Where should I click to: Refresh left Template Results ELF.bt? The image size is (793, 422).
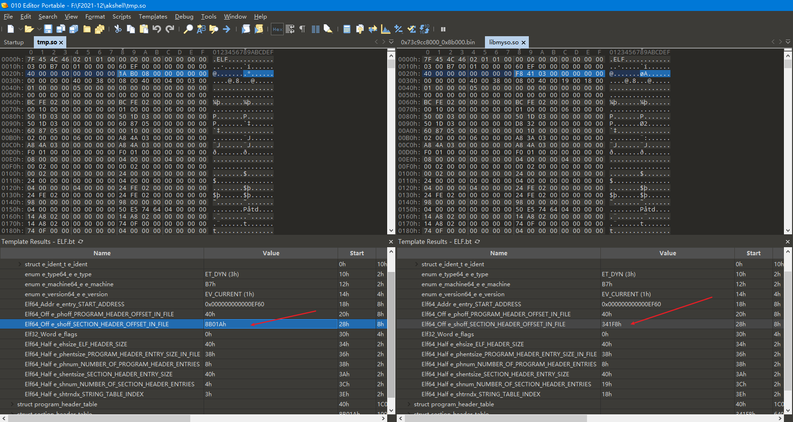coord(81,241)
